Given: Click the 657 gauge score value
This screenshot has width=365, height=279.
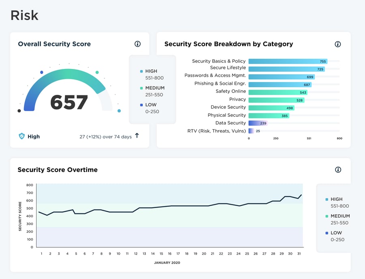Looking at the screenshot, I should pos(69,102).
